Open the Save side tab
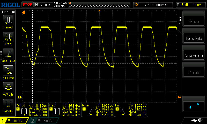 click(x=180, y=20)
